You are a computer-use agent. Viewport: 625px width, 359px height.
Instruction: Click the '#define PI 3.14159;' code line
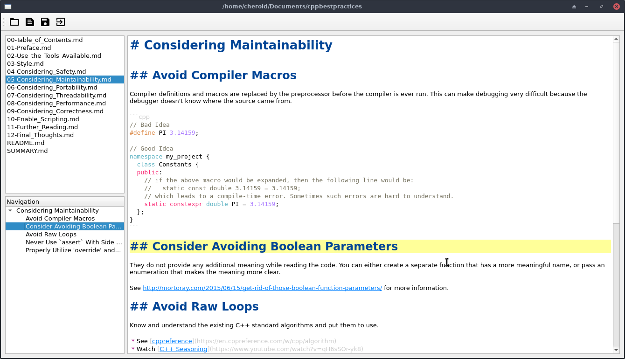[x=164, y=133]
